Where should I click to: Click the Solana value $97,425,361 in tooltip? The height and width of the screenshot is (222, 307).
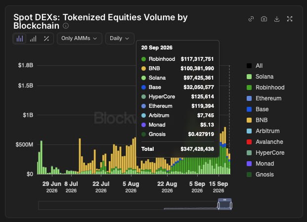[199, 78]
